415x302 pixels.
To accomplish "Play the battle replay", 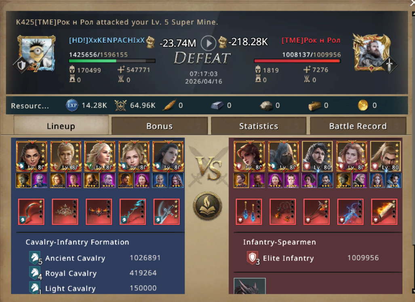I will pos(208,43).
